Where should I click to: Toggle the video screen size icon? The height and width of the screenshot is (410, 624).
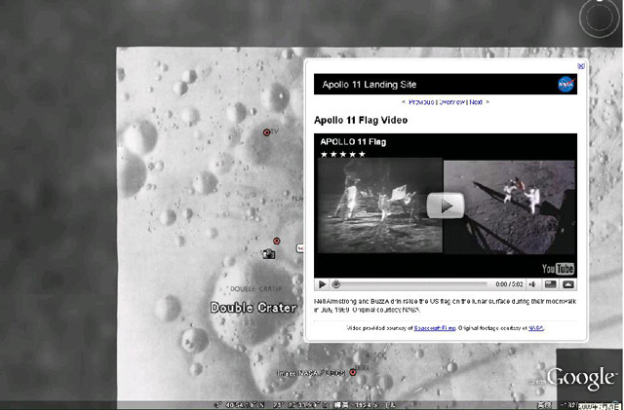click(x=550, y=284)
